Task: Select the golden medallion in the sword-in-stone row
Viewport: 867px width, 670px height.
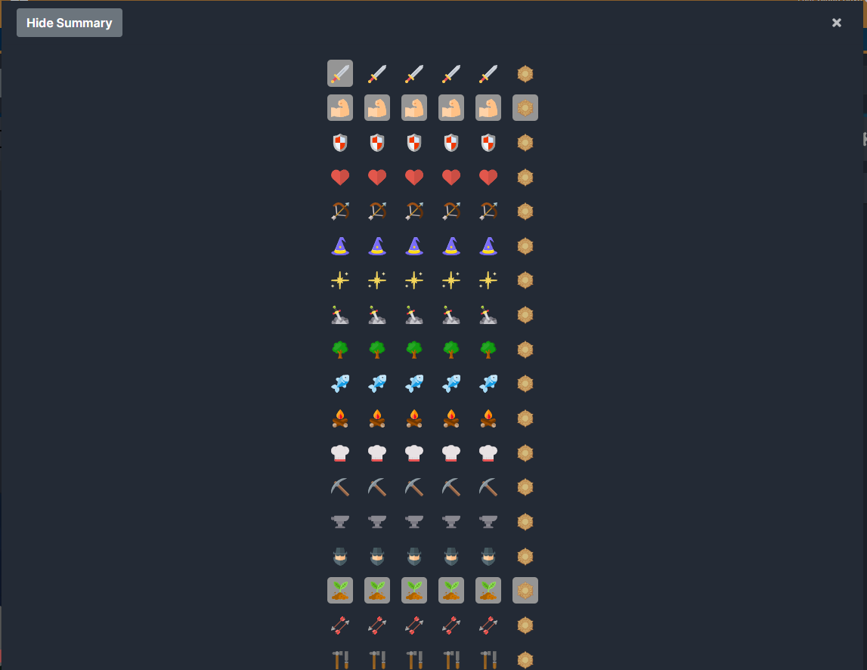Action: (x=525, y=315)
